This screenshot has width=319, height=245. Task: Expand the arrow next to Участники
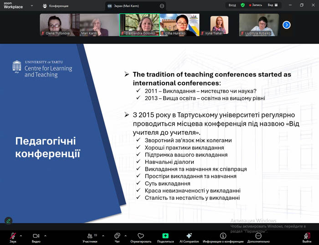click(103, 235)
